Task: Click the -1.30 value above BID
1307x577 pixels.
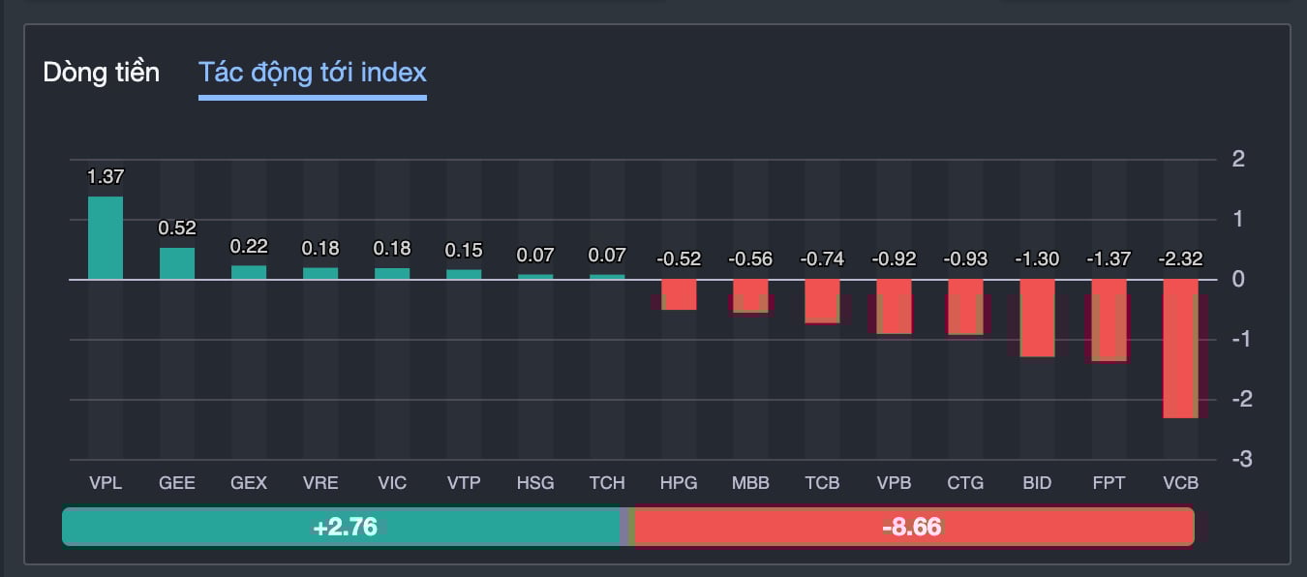Action: 1037,259
